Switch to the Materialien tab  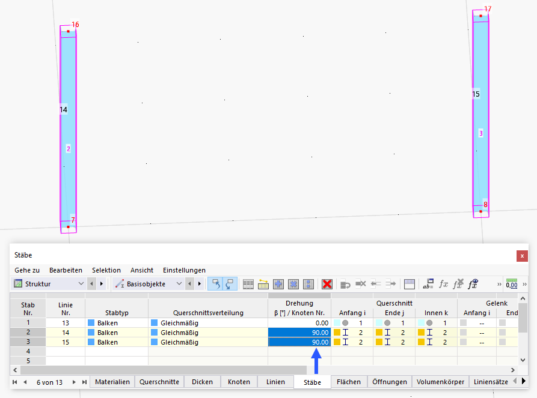(112, 382)
